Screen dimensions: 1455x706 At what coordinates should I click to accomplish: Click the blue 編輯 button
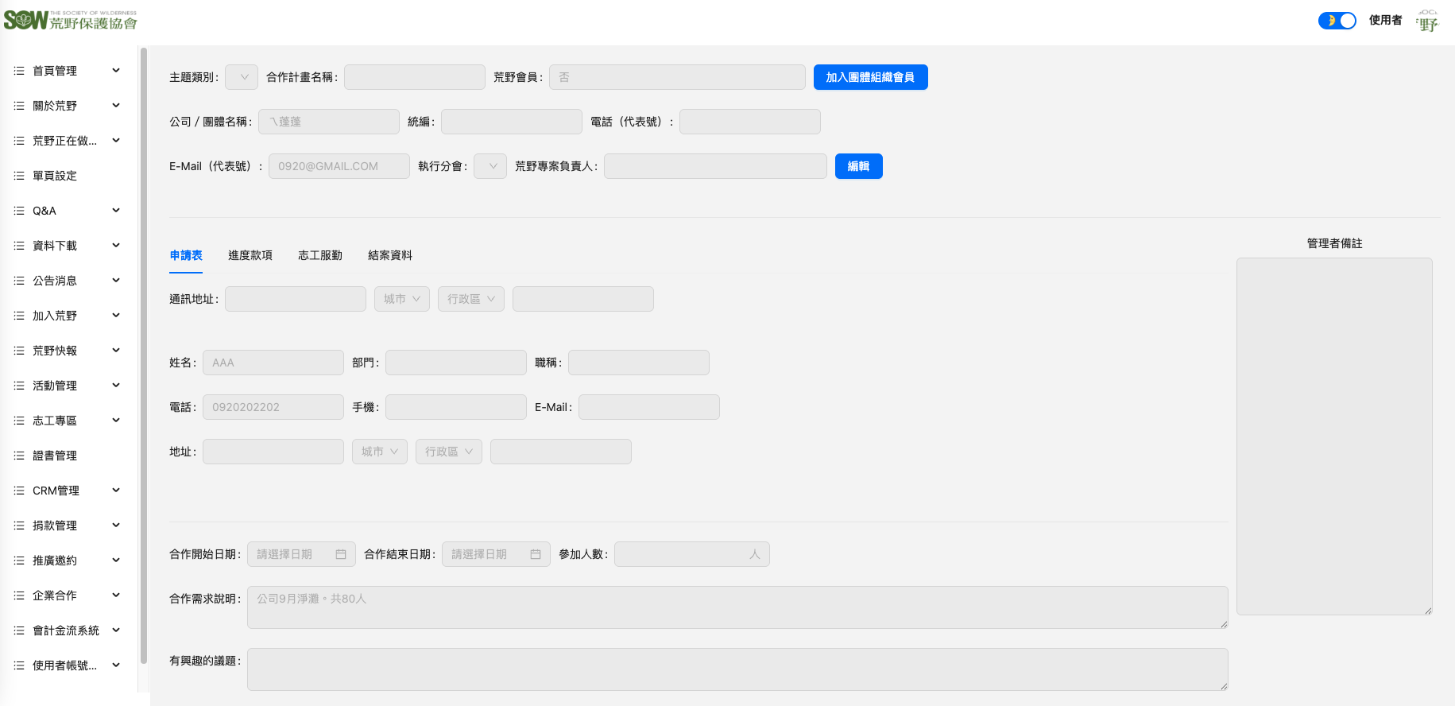858,166
